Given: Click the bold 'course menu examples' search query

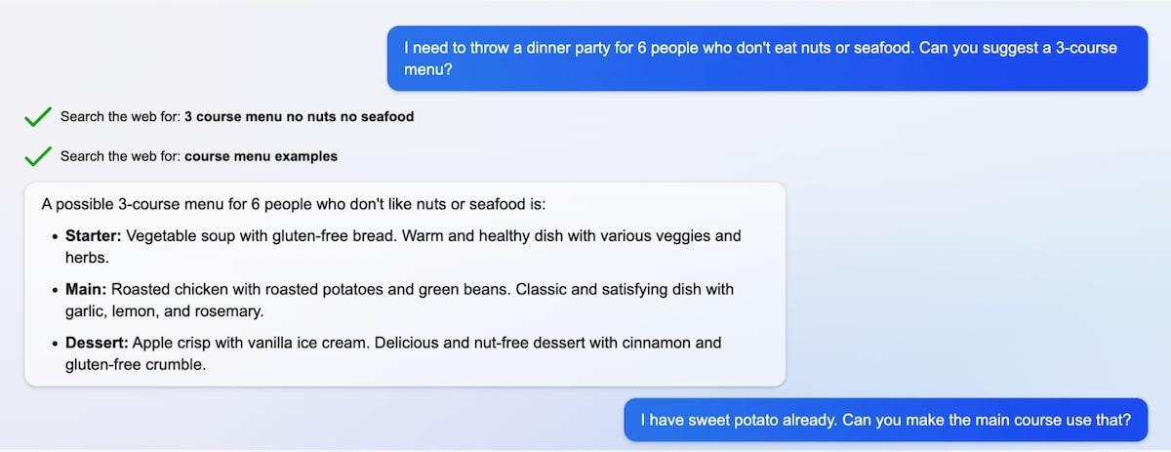Looking at the screenshot, I should click(261, 156).
